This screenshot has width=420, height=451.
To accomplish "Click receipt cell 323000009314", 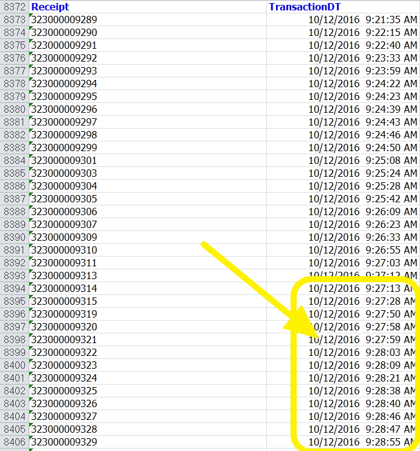I will click(x=148, y=288).
